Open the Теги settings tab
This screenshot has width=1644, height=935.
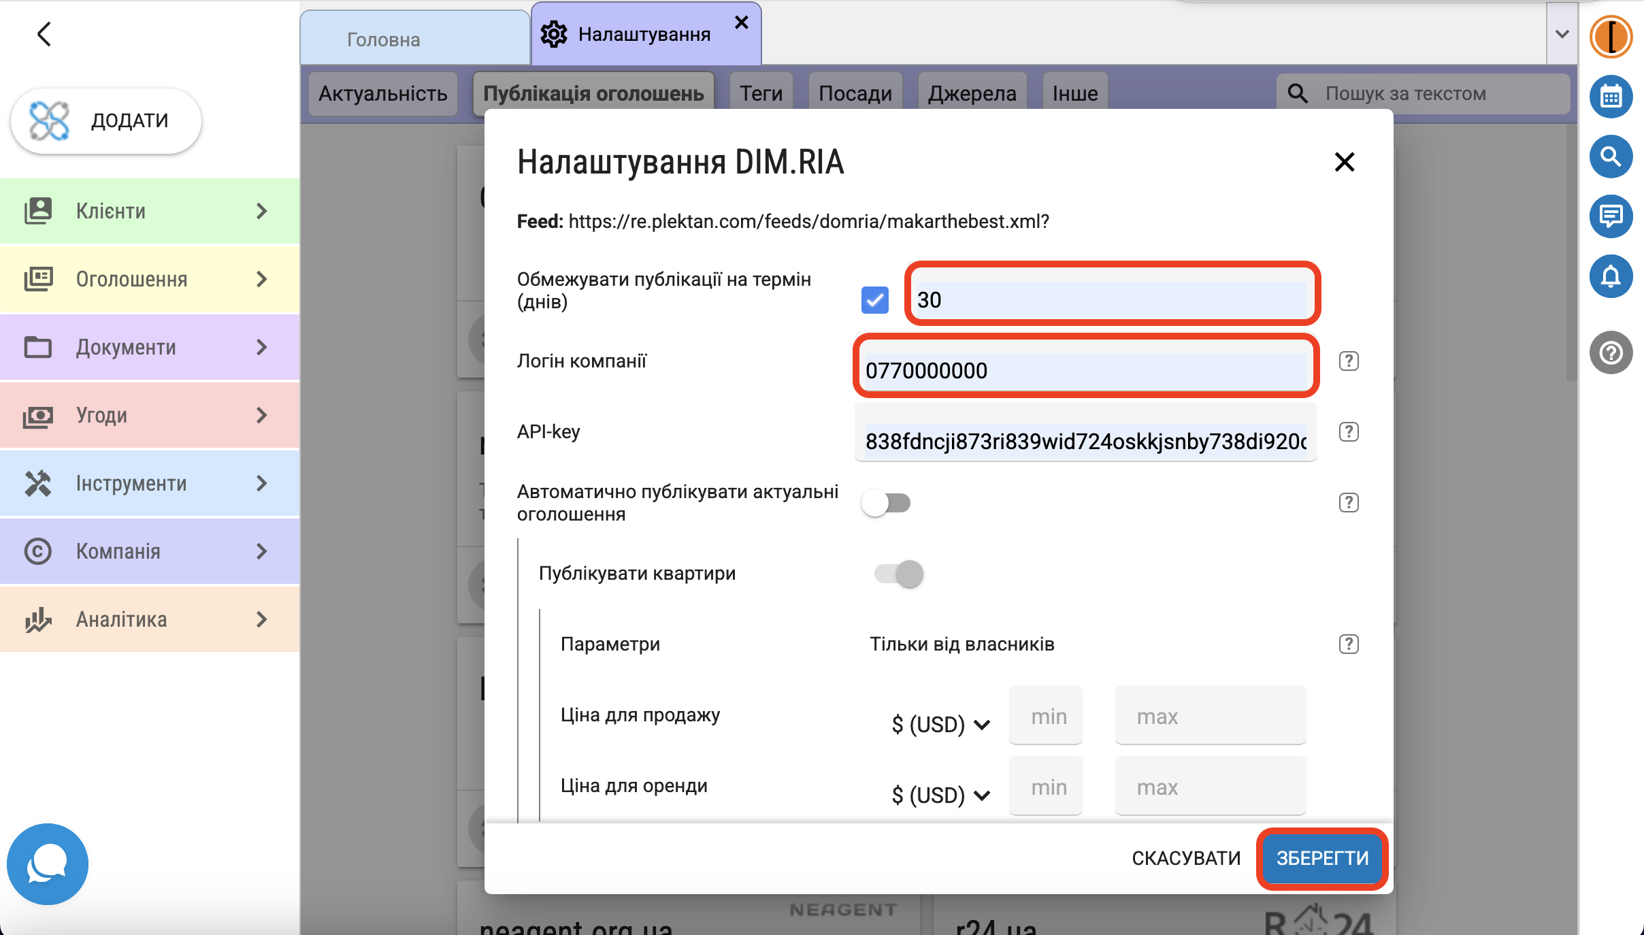coord(761,93)
